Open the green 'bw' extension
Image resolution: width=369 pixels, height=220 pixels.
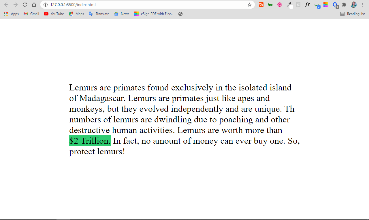coord(270,5)
